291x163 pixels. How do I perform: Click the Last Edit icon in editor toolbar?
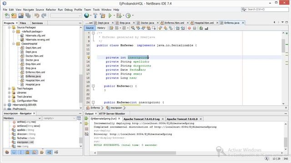tap(111, 28)
